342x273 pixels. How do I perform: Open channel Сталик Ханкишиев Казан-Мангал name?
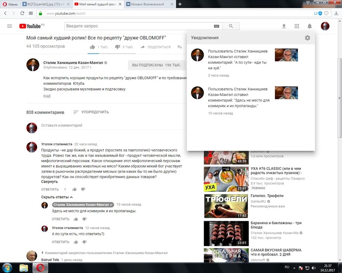click(x=73, y=63)
